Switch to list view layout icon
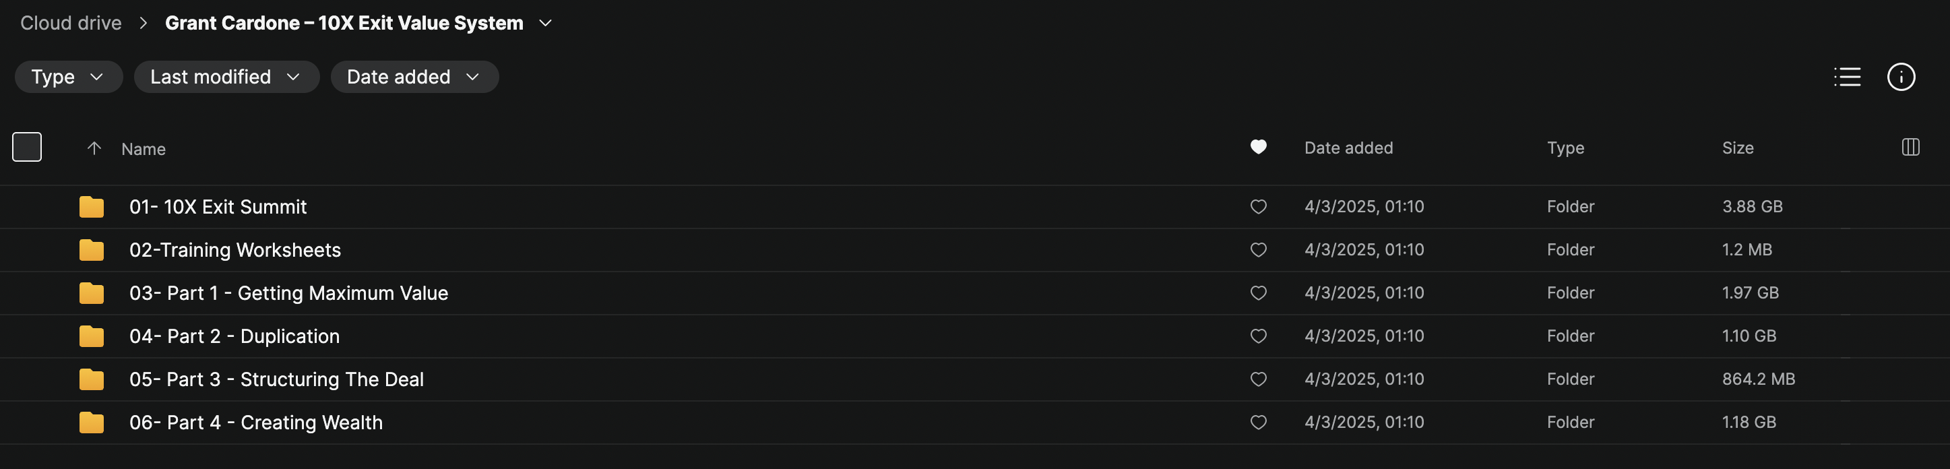1950x469 pixels. (1847, 77)
